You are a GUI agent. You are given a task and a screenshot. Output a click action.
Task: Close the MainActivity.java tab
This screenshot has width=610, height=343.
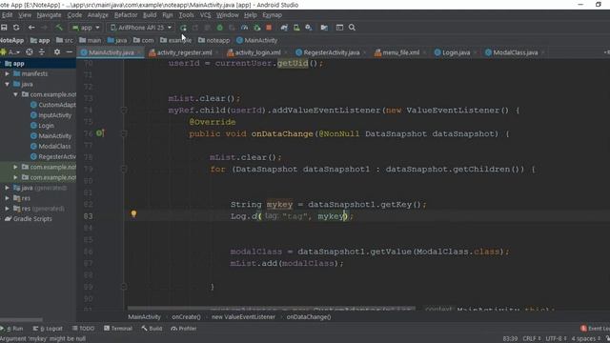click(140, 52)
